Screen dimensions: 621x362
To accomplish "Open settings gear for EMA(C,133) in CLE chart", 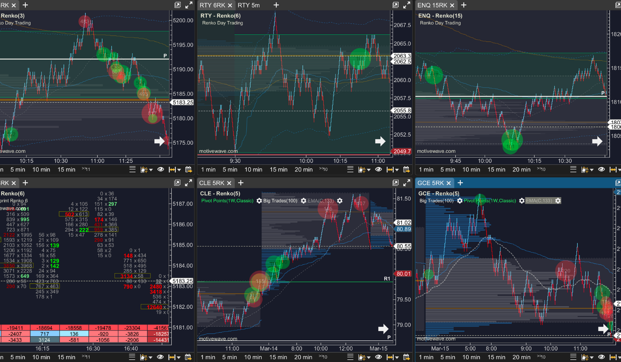I will [x=339, y=201].
